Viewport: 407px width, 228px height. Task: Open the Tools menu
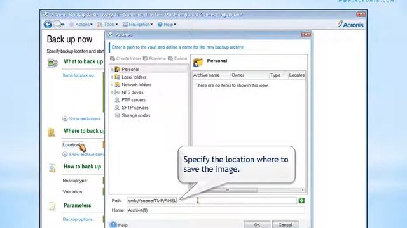(x=107, y=25)
